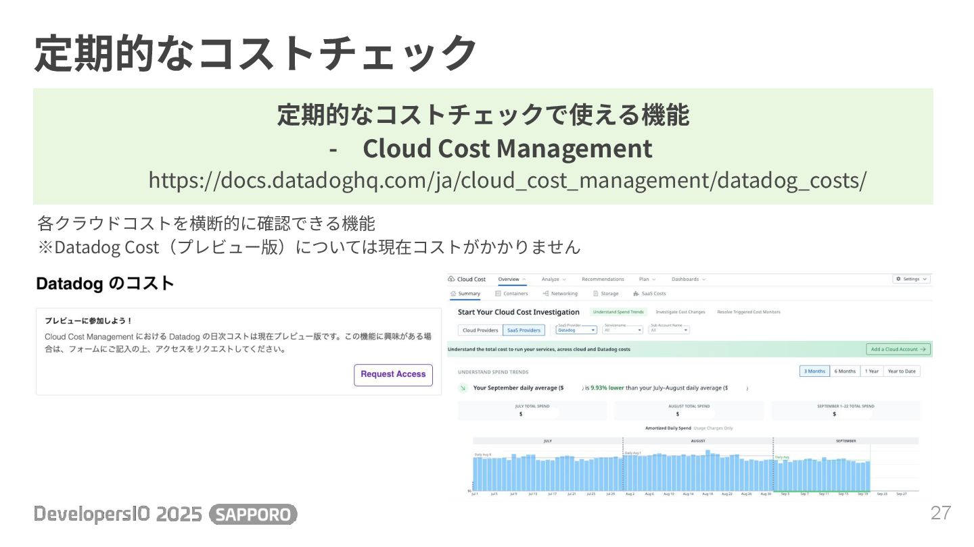
Task: Expand the Dashboards menu
Action: click(689, 279)
